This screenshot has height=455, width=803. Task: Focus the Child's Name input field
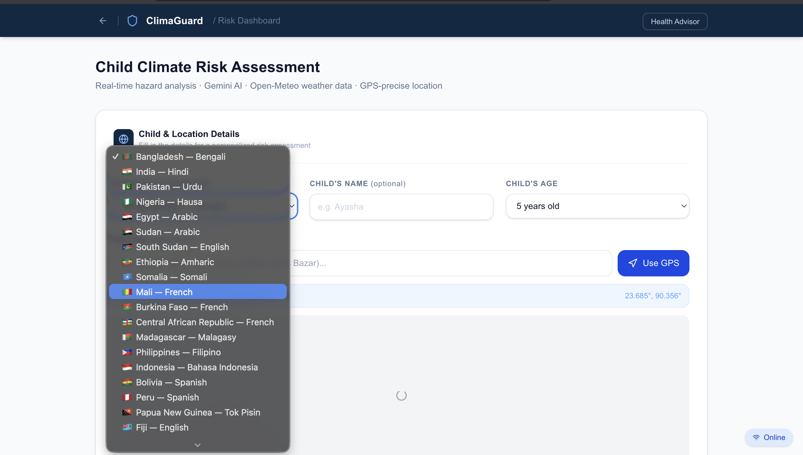(x=401, y=207)
